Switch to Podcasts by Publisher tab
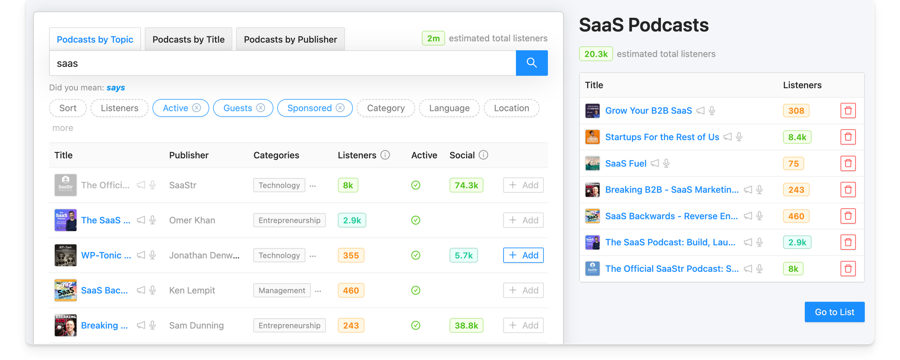 click(290, 40)
